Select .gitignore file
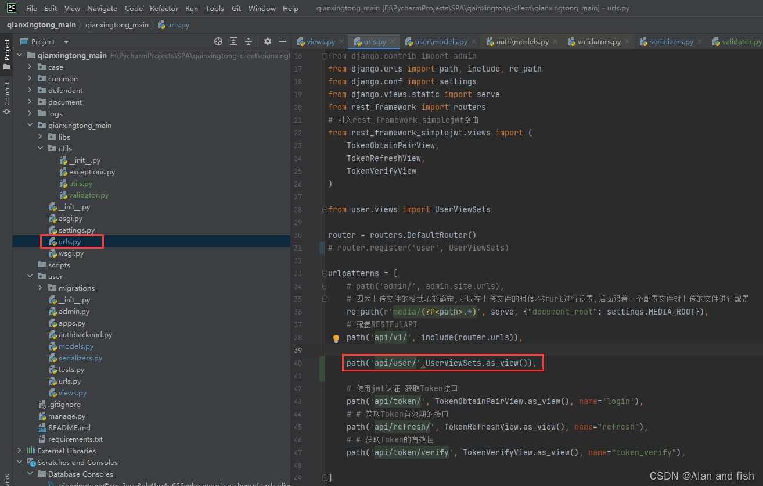Screen dimensions: 763x486 [x=64, y=405]
